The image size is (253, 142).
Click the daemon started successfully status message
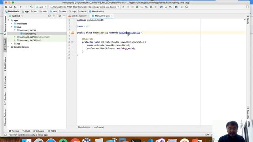[28, 135]
